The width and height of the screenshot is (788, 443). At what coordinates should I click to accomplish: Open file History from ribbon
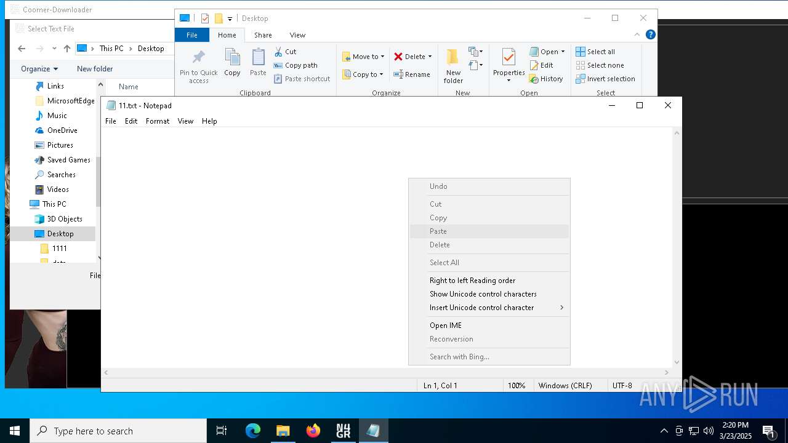(546, 79)
